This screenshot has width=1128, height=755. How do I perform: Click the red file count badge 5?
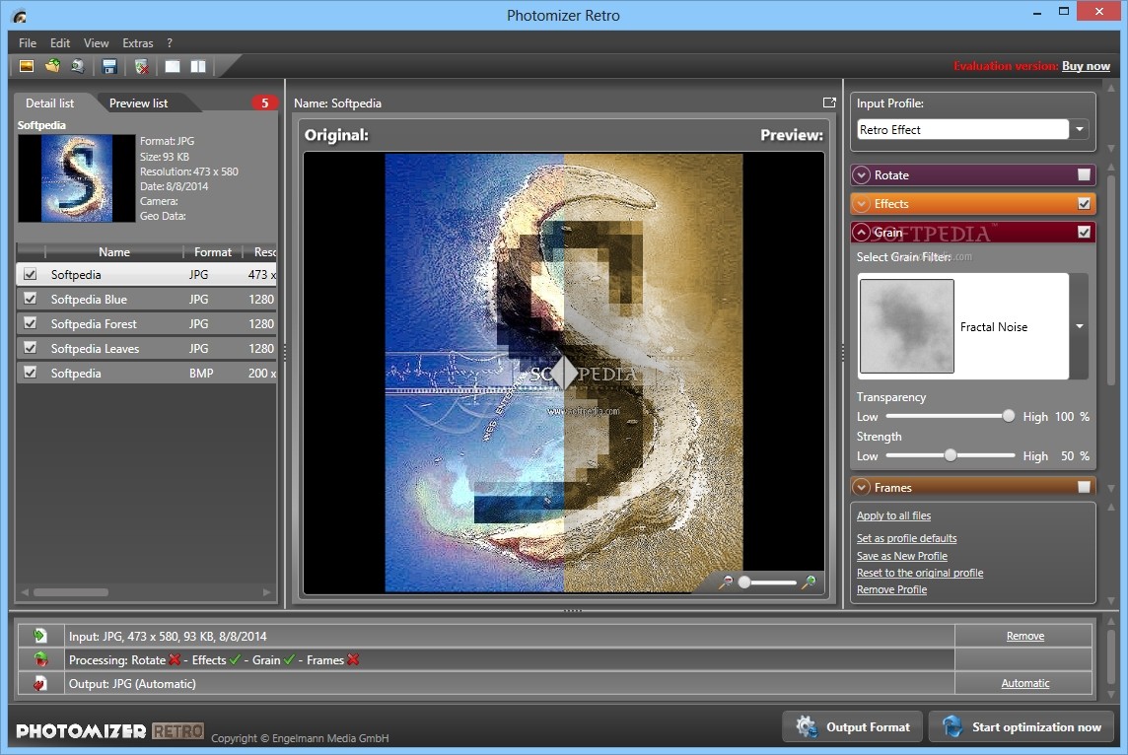coord(264,103)
